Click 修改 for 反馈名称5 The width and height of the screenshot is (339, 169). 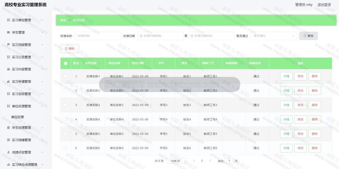tap(301, 134)
